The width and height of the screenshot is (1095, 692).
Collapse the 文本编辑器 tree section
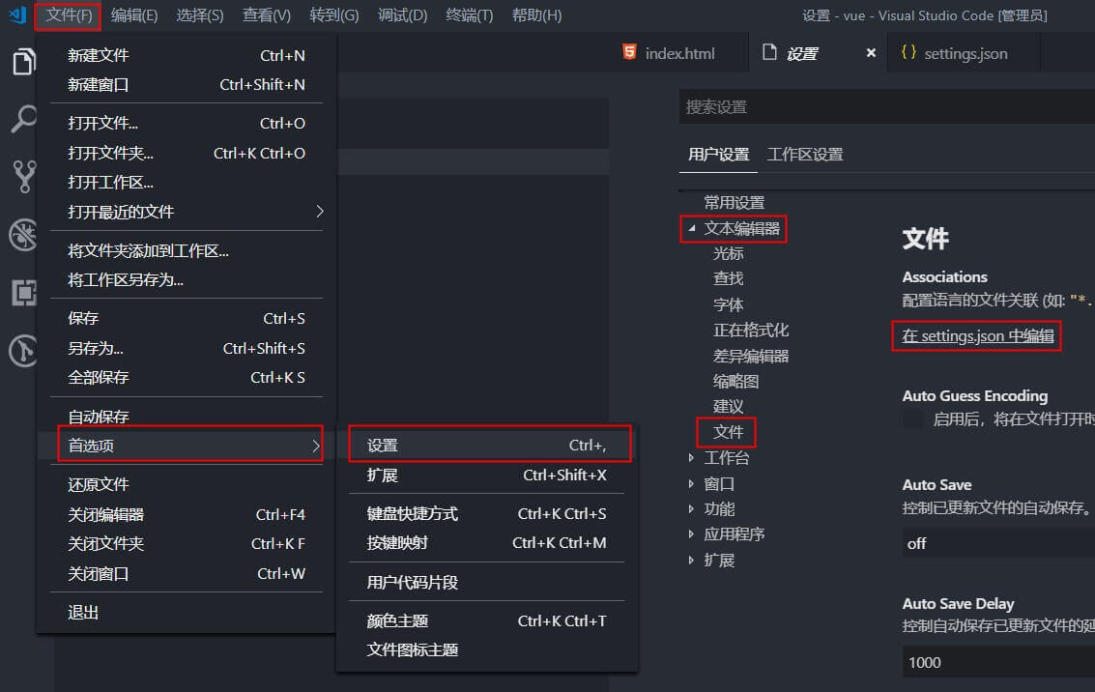tap(692, 229)
